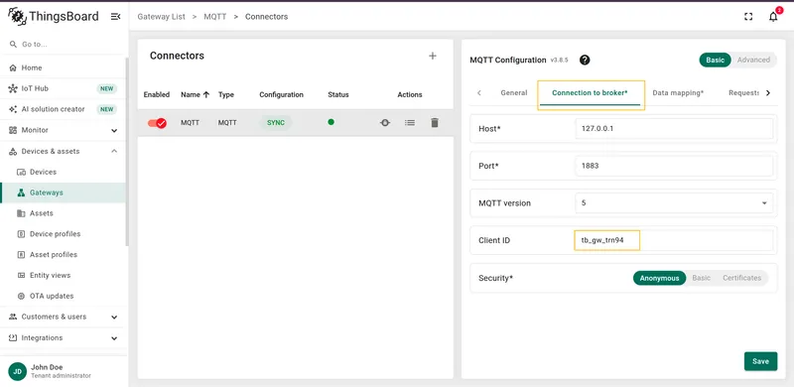Expand the Integrations section
The width and height of the screenshot is (794, 387).
pos(114,338)
